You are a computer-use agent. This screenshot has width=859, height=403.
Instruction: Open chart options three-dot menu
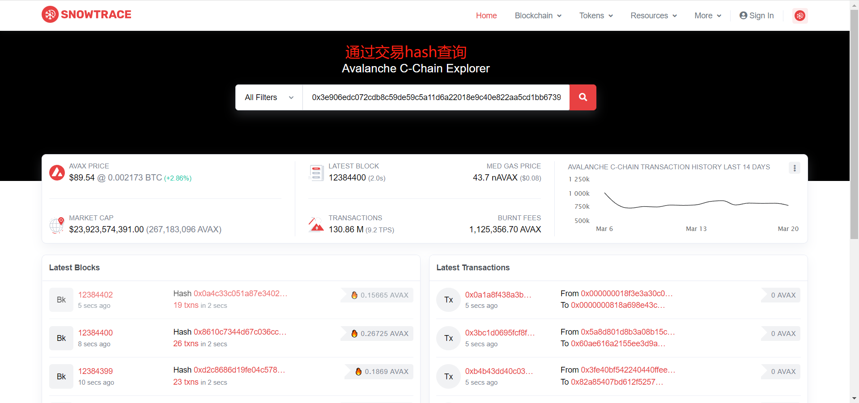pyautogui.click(x=794, y=168)
